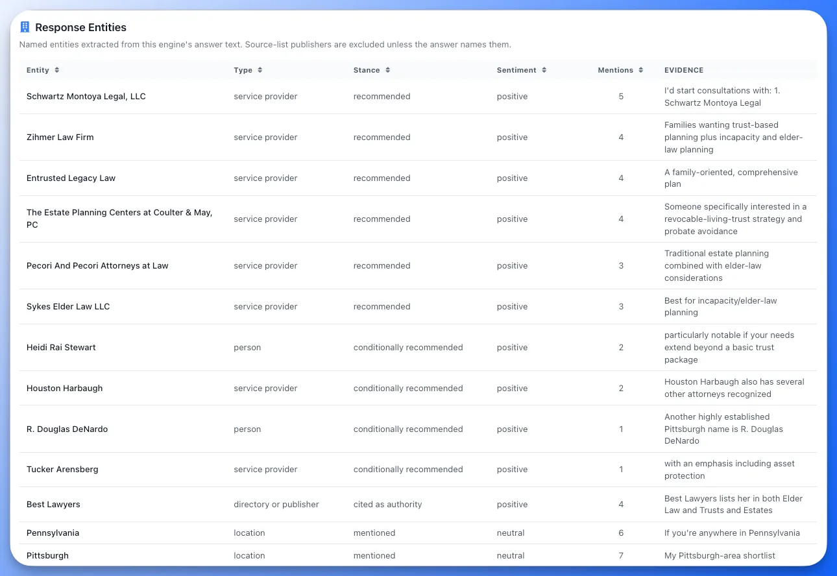Click the named entities description text
The height and width of the screenshot is (576, 837).
pos(265,45)
